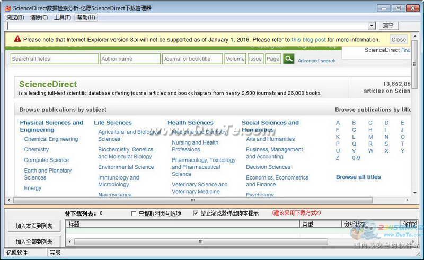Click browser horizontal scrollbar right arrow

coord(407,200)
